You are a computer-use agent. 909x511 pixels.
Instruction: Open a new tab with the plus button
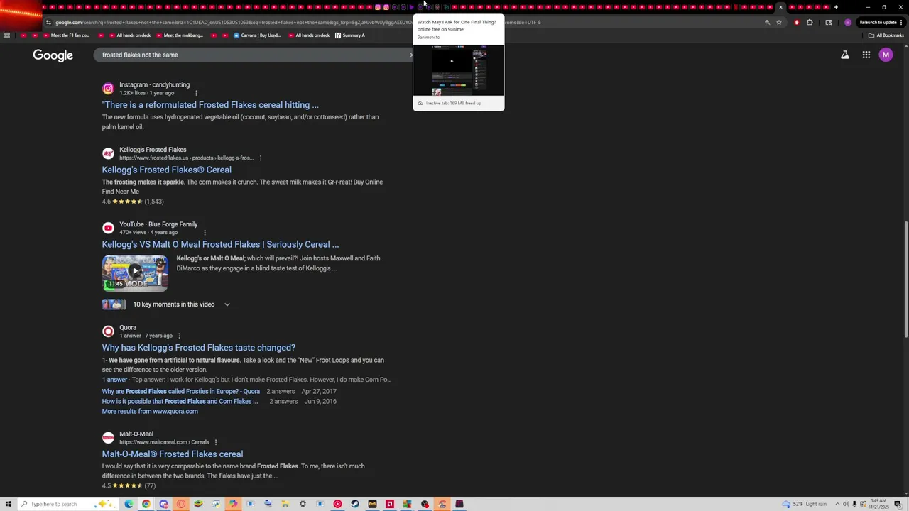click(x=836, y=7)
